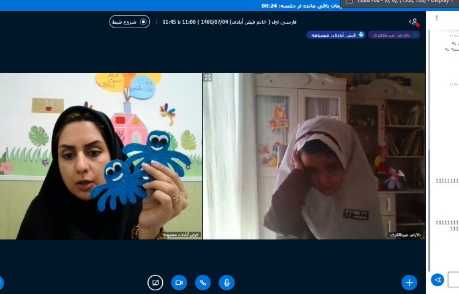Open the blue plus actions menu

click(x=409, y=282)
